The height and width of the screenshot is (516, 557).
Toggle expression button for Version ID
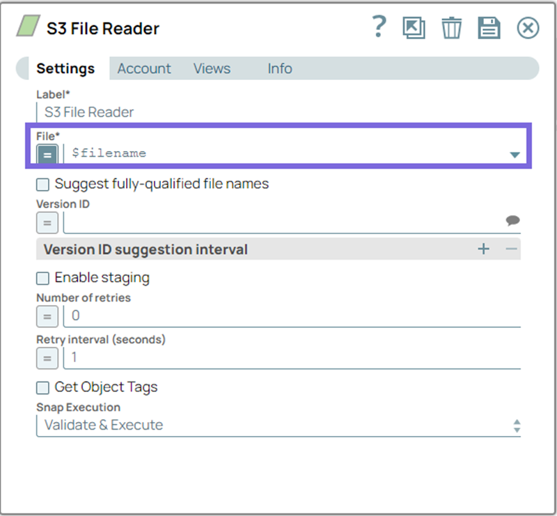click(47, 223)
